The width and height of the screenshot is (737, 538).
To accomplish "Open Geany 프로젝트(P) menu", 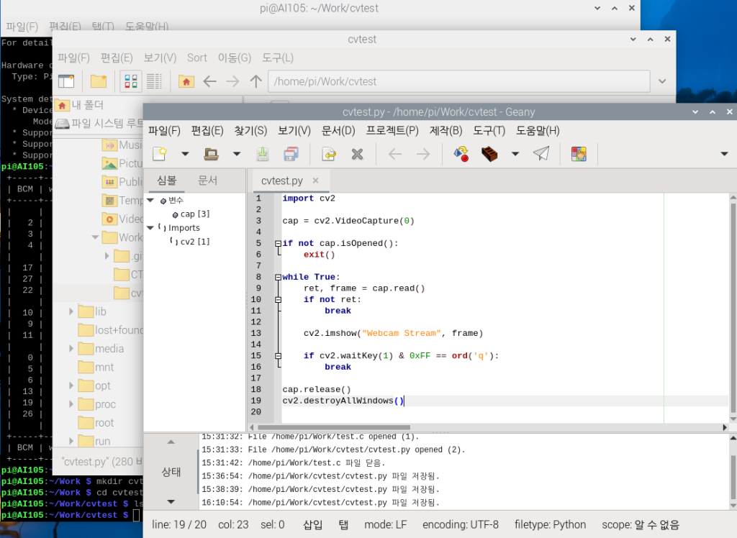I will coord(392,131).
